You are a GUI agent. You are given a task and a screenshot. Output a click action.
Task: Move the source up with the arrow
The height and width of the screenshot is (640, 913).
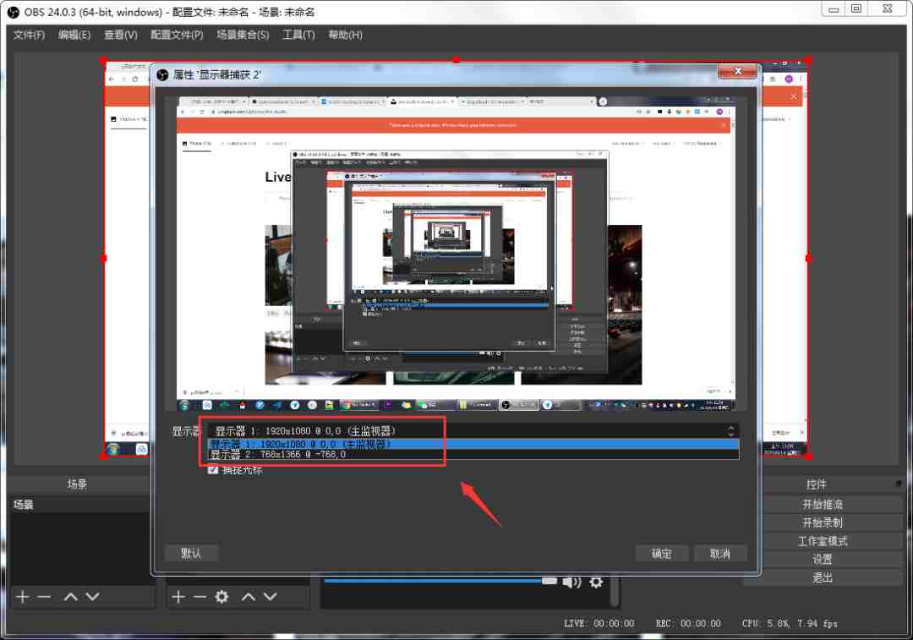pyautogui.click(x=248, y=596)
